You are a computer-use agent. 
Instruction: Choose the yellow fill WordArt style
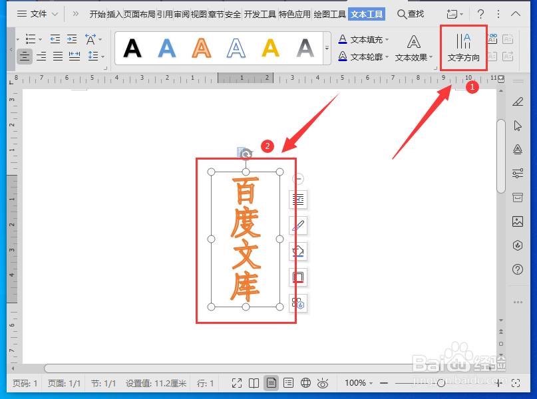tap(271, 49)
